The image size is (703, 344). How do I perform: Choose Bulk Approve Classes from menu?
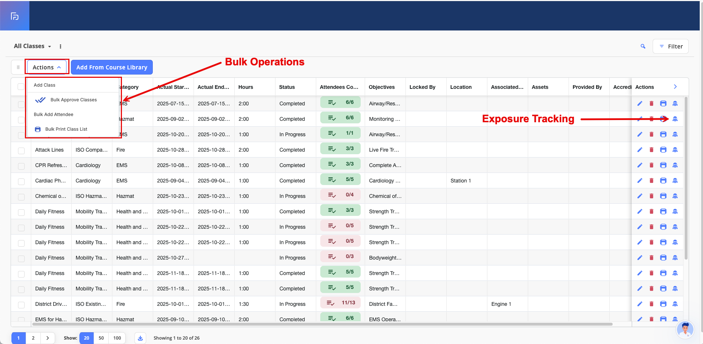[73, 100]
